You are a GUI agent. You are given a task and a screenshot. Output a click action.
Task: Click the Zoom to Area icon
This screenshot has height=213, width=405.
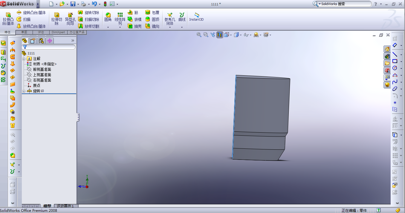[x=206, y=35]
